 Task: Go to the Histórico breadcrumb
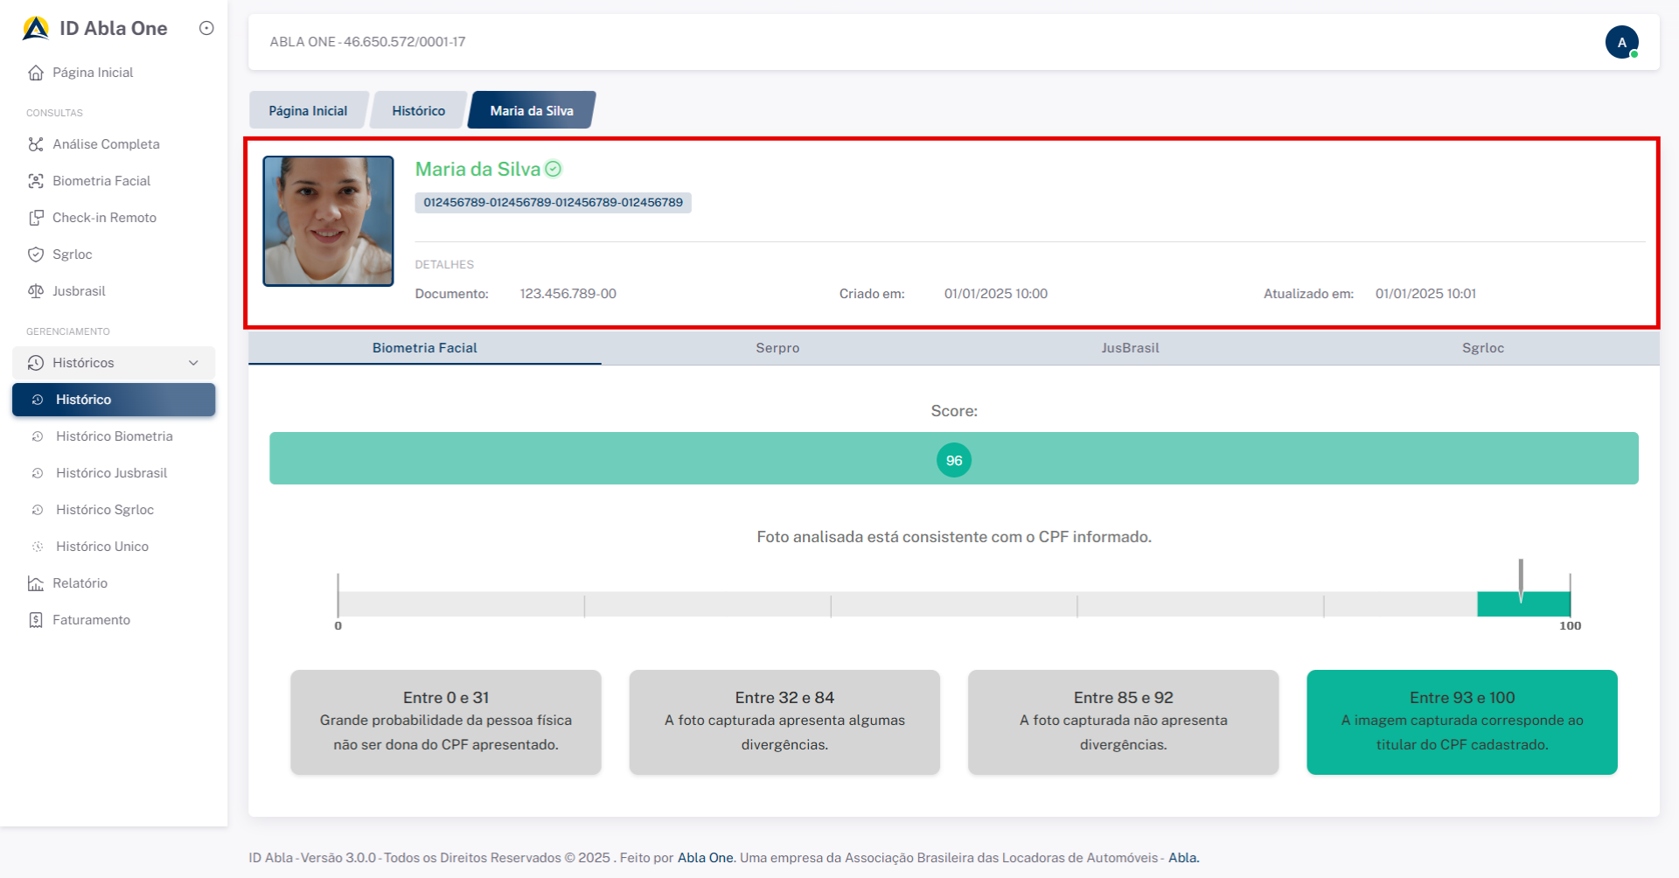(418, 111)
